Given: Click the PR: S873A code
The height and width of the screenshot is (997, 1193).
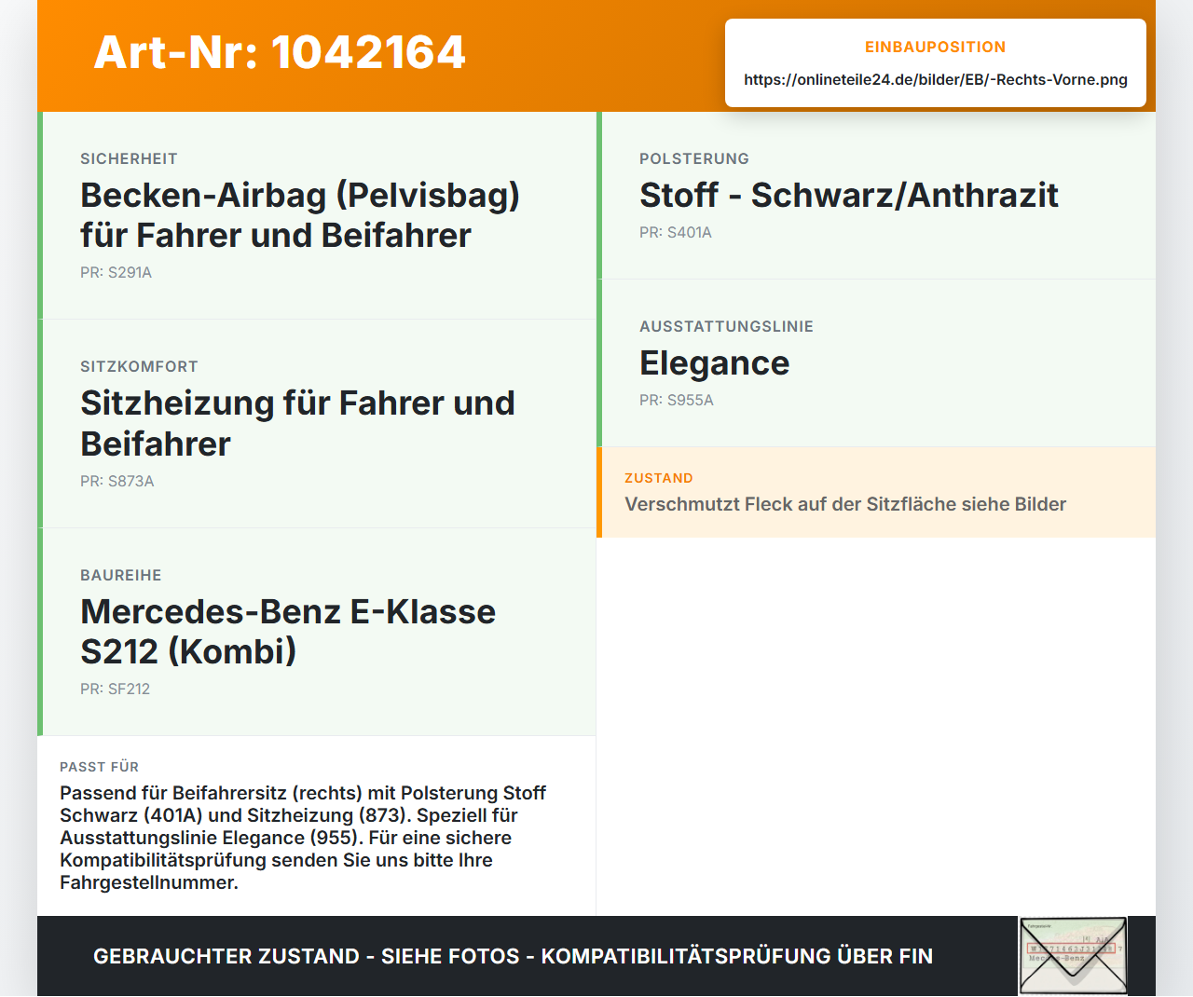Looking at the screenshot, I should pyautogui.click(x=117, y=481).
